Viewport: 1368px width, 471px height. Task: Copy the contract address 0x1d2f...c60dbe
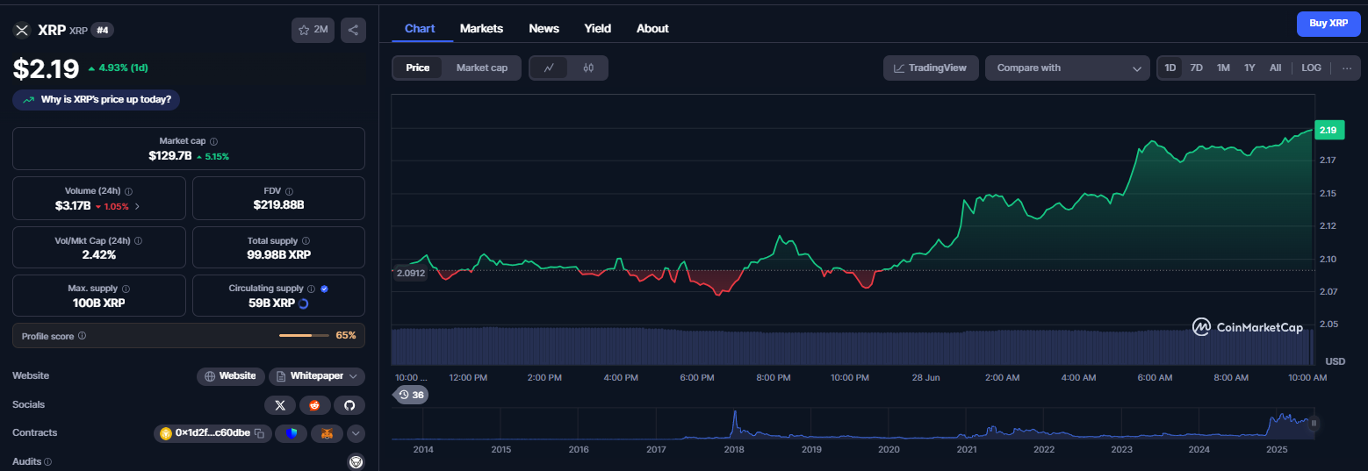coord(259,433)
